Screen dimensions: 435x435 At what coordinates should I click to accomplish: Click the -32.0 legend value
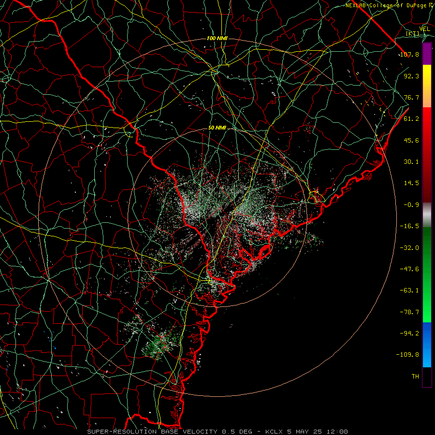point(409,248)
